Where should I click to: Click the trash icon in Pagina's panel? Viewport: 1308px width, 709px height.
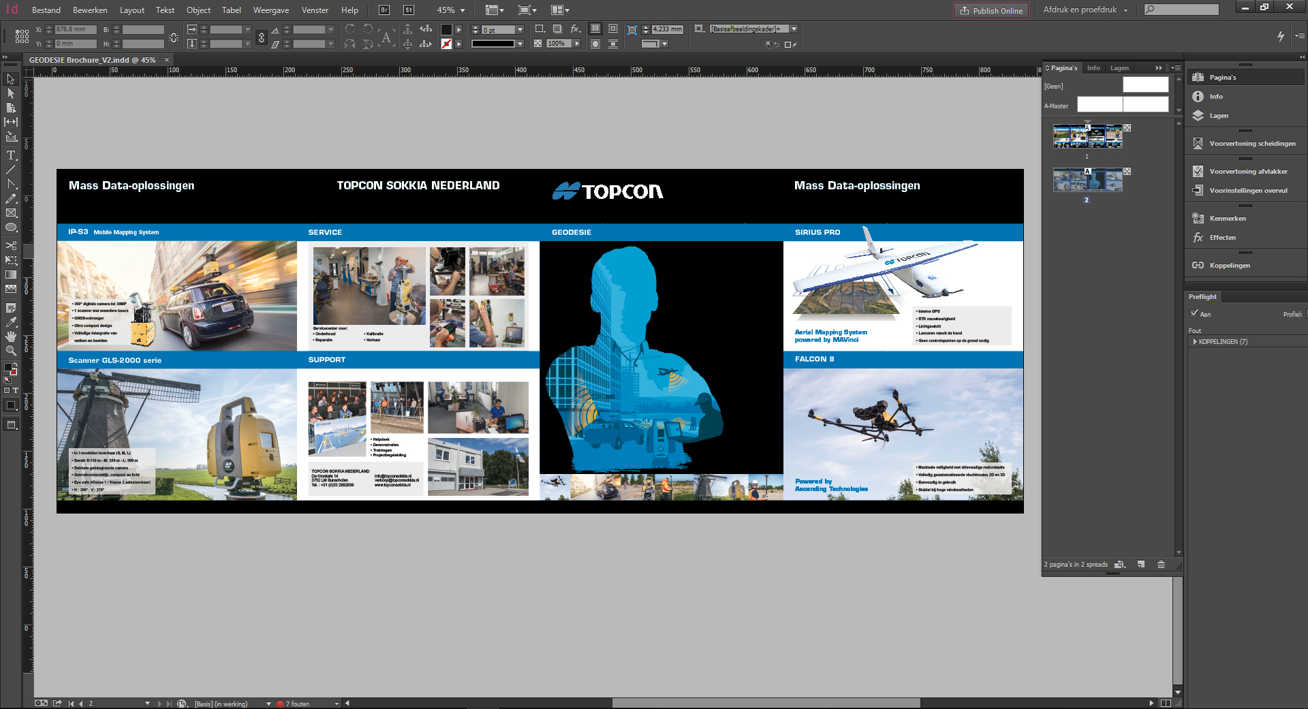[1161, 565]
